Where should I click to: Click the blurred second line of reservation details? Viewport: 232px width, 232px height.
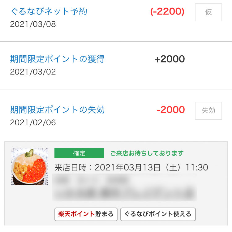click(124, 193)
